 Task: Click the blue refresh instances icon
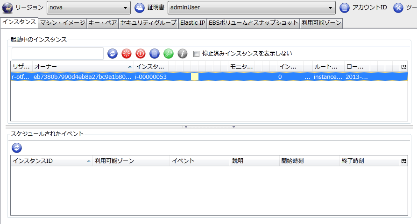[x=112, y=54]
